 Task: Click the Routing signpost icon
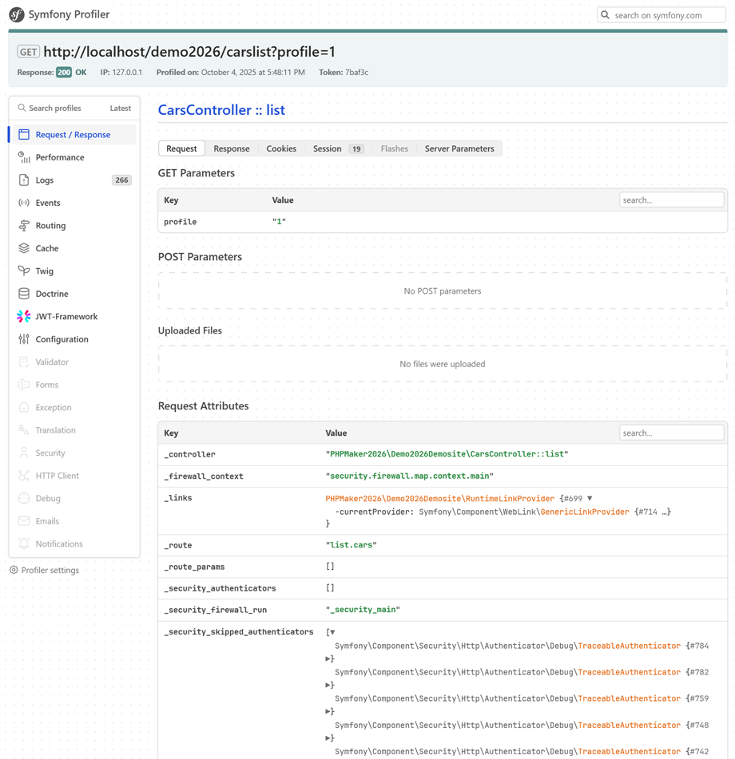click(x=24, y=226)
